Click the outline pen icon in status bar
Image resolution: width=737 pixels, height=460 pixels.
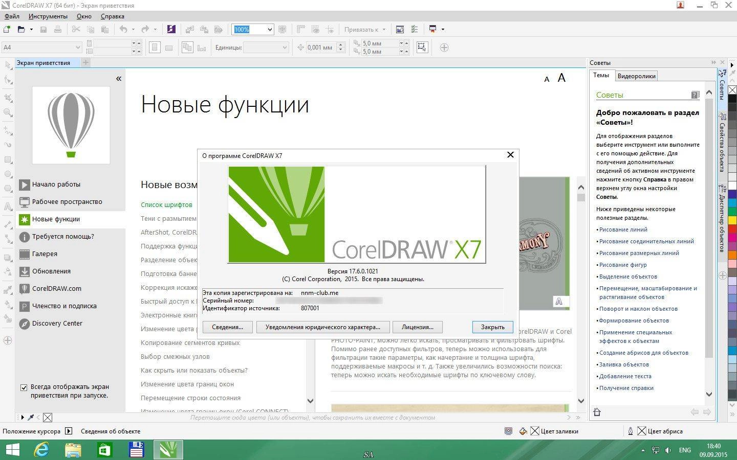pos(631,431)
